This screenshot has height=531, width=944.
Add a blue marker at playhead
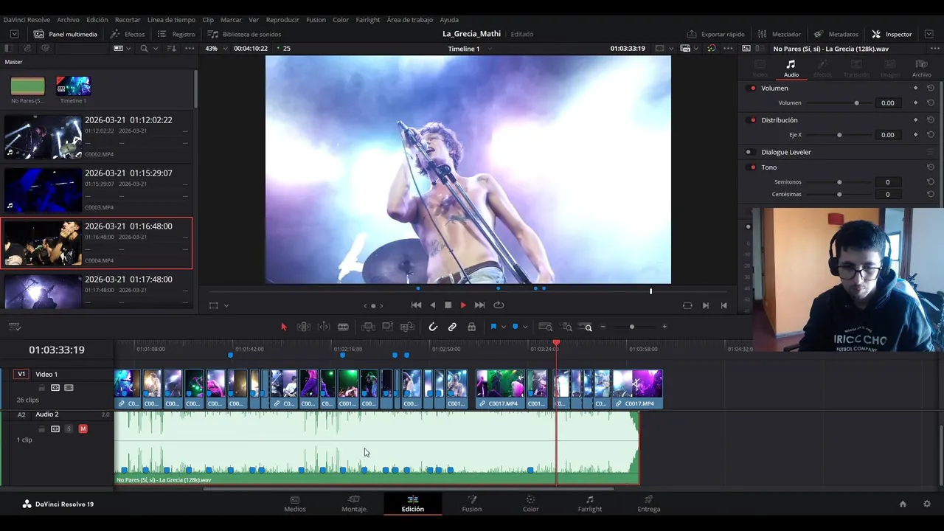(515, 327)
